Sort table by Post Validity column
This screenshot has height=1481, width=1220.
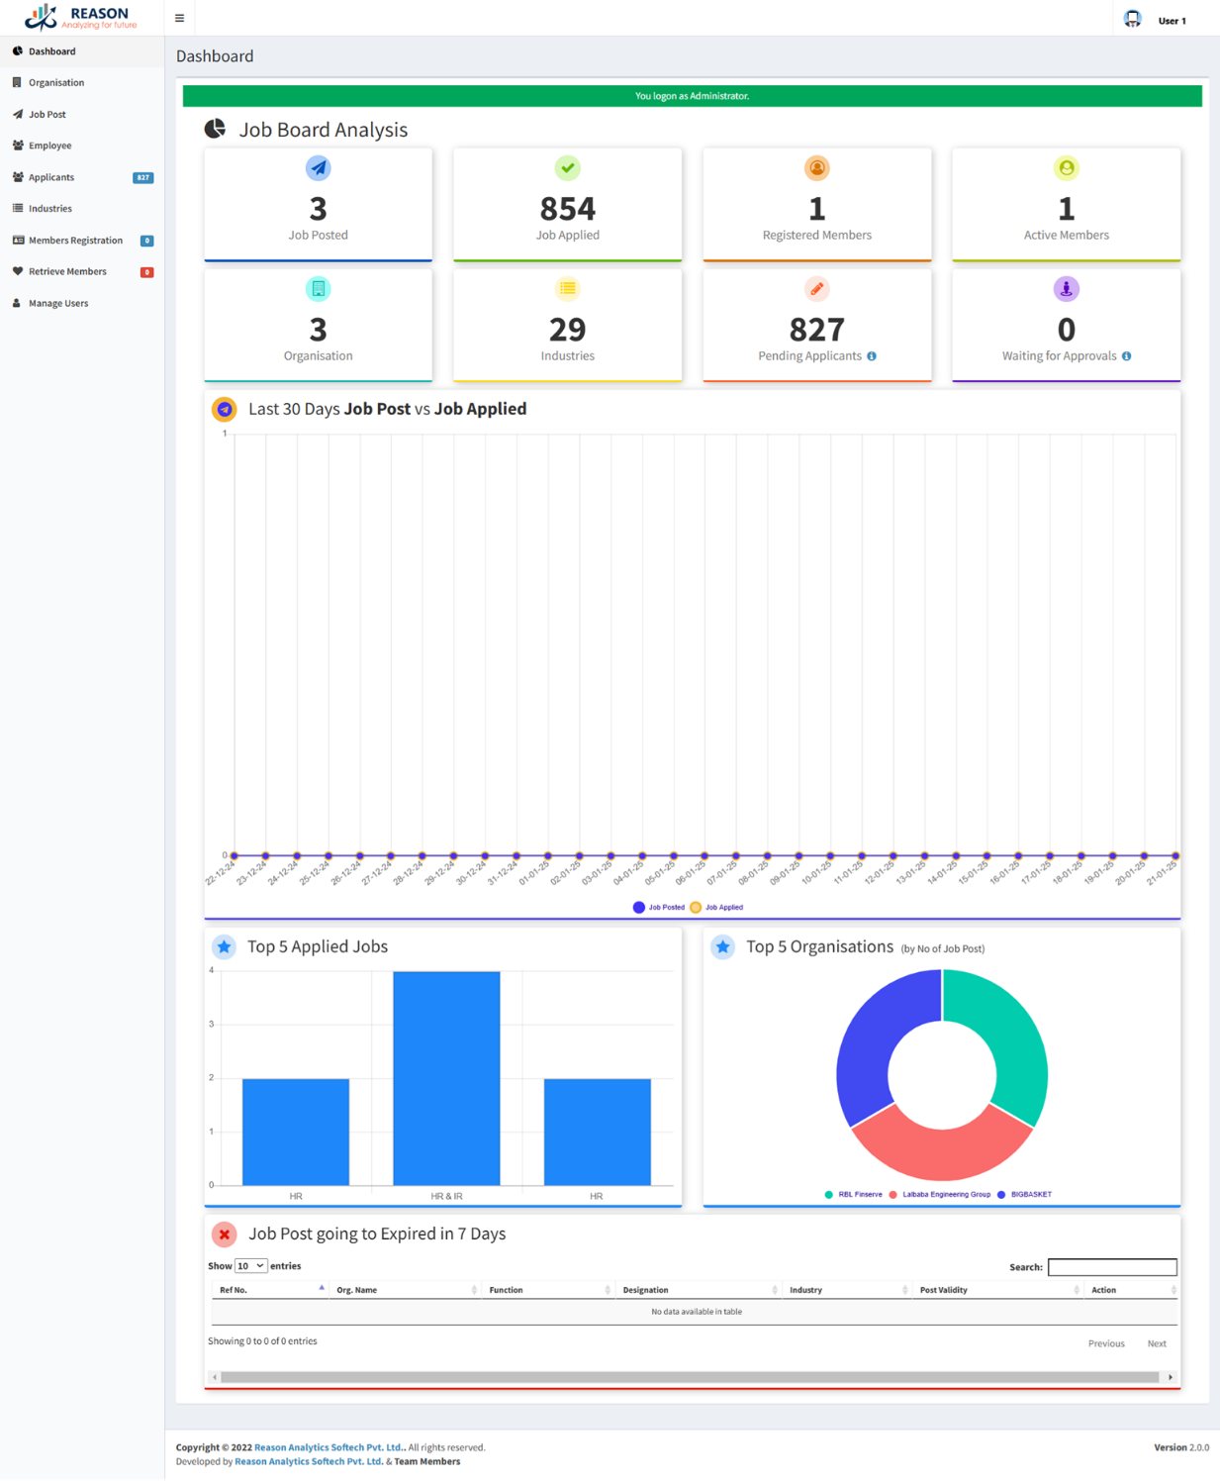[996, 1290]
